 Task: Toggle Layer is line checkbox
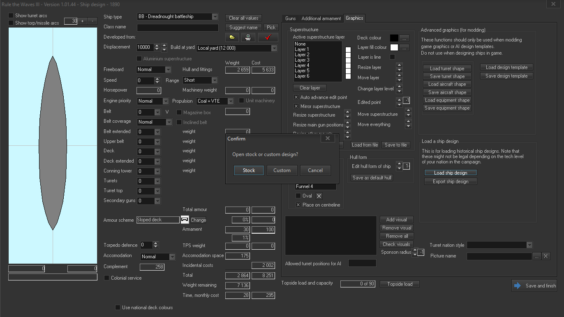(392, 57)
